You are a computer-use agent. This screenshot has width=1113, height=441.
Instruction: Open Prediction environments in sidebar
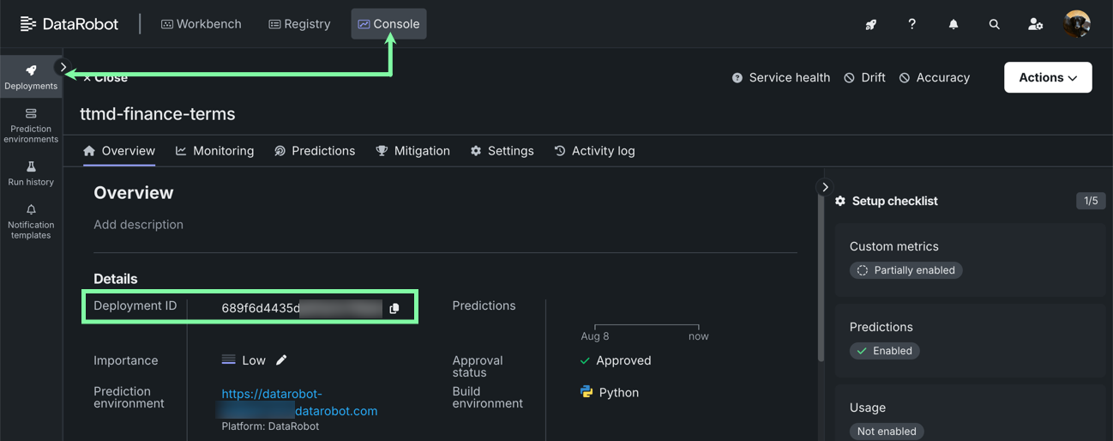click(31, 125)
